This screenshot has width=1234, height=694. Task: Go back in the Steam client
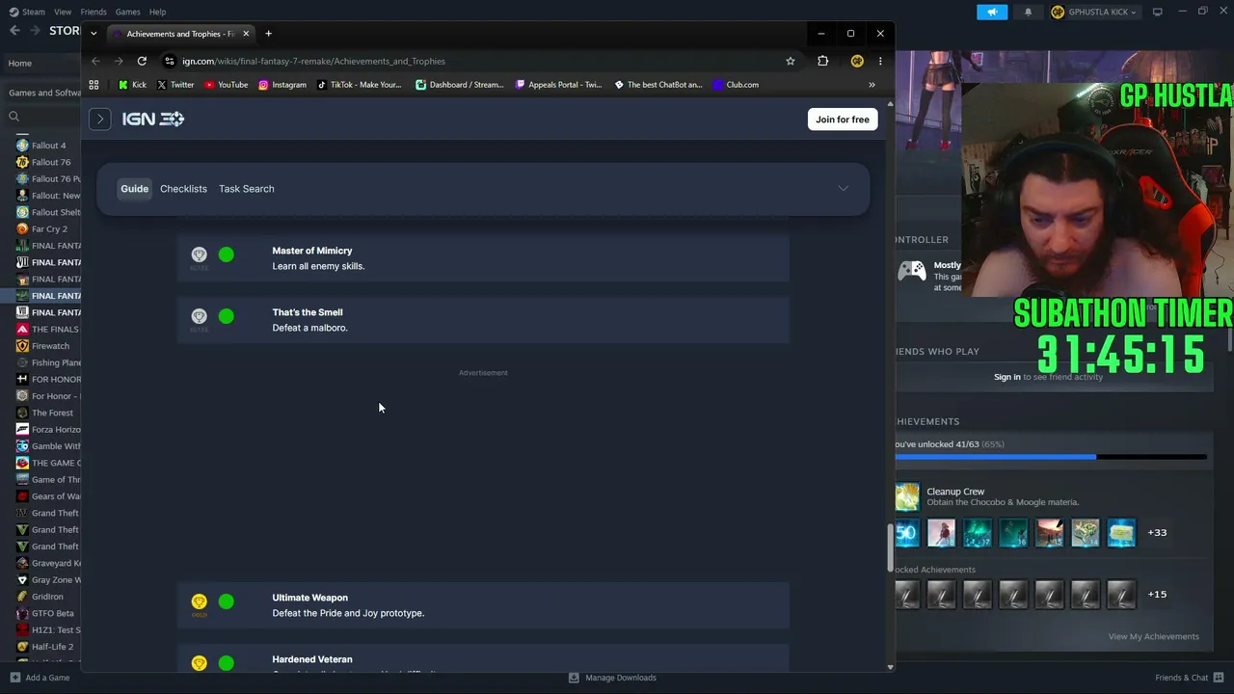coord(14,31)
